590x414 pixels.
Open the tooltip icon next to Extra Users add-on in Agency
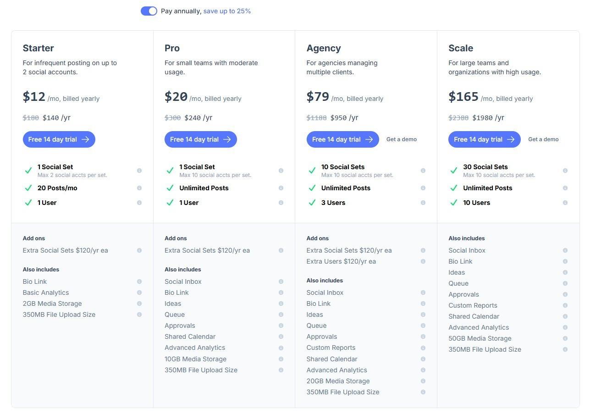pyautogui.click(x=423, y=261)
